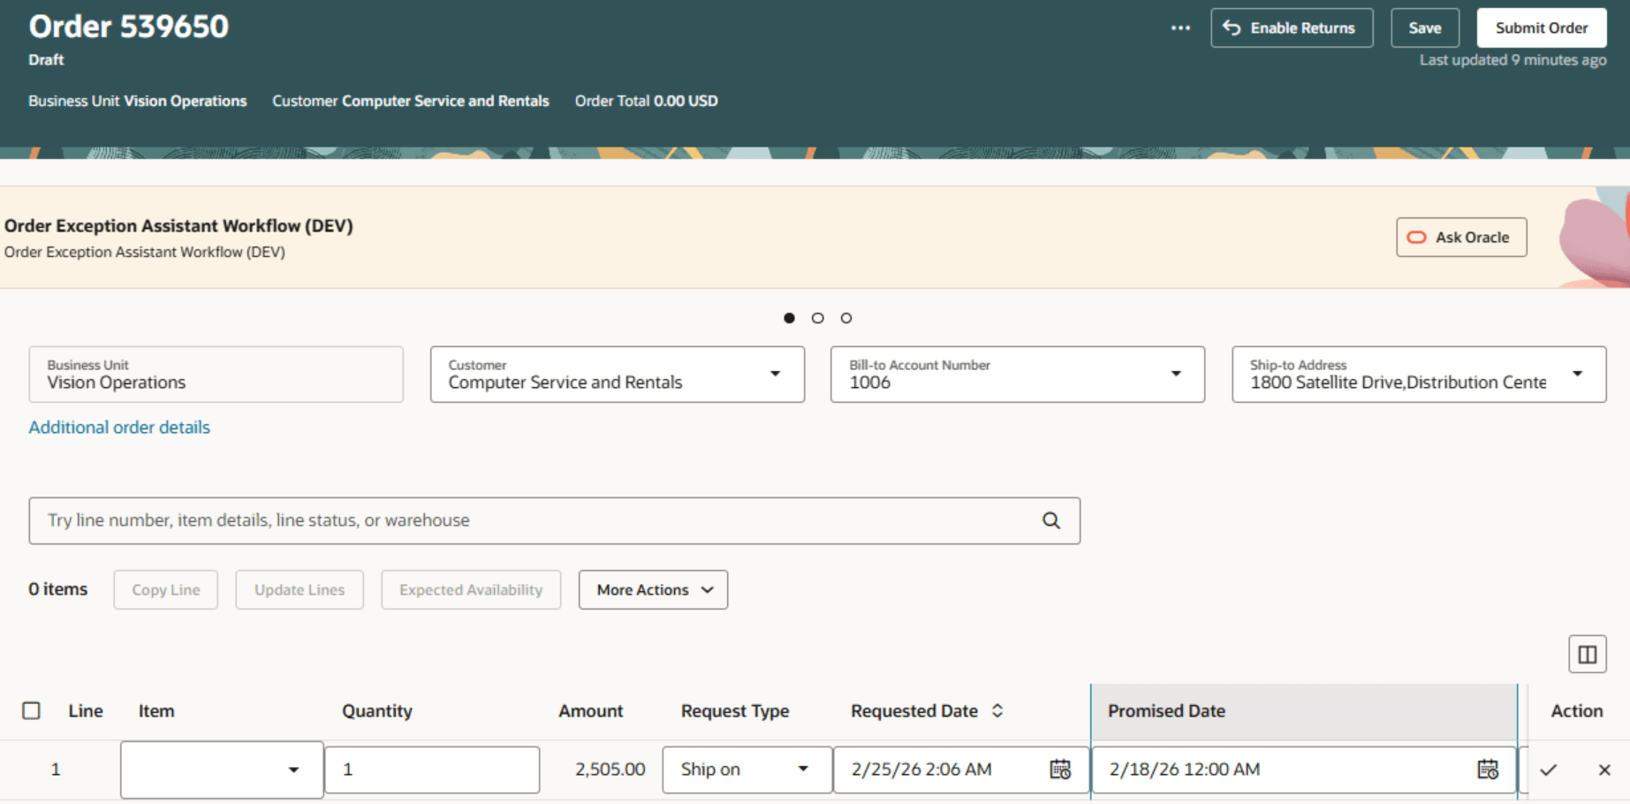Expand the Ship-to Address dropdown
The width and height of the screenshot is (1630, 804).
pyautogui.click(x=1577, y=374)
